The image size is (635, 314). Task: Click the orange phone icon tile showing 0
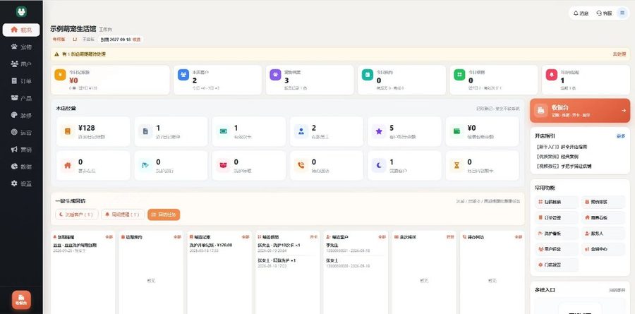(327, 165)
